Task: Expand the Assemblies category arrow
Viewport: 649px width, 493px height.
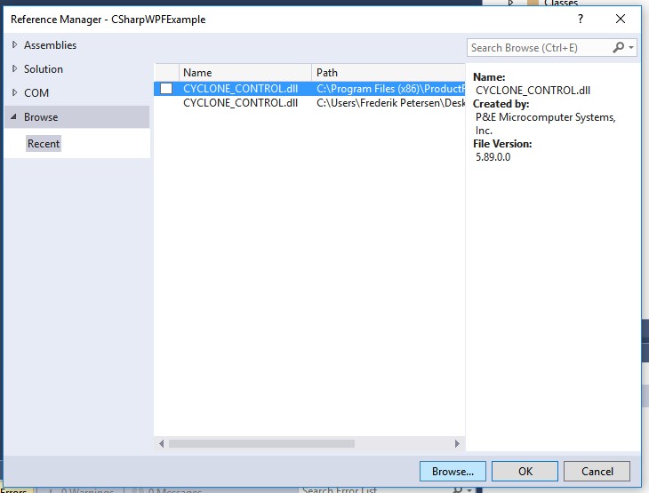Action: click(14, 44)
